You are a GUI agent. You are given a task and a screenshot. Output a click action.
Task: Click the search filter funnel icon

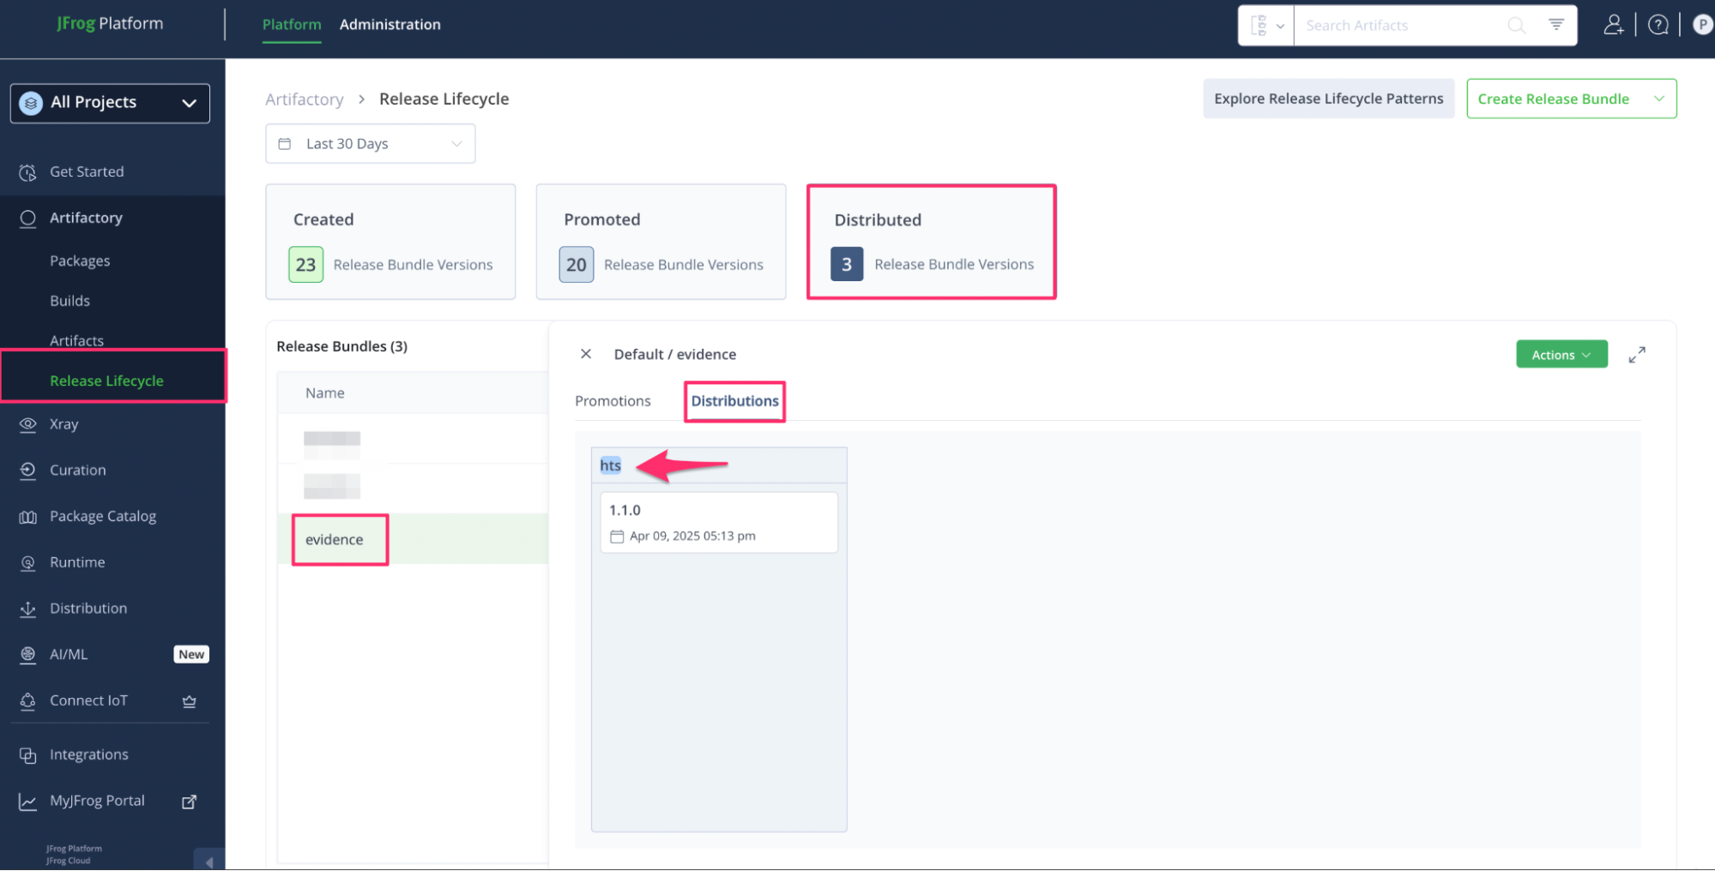1555,25
